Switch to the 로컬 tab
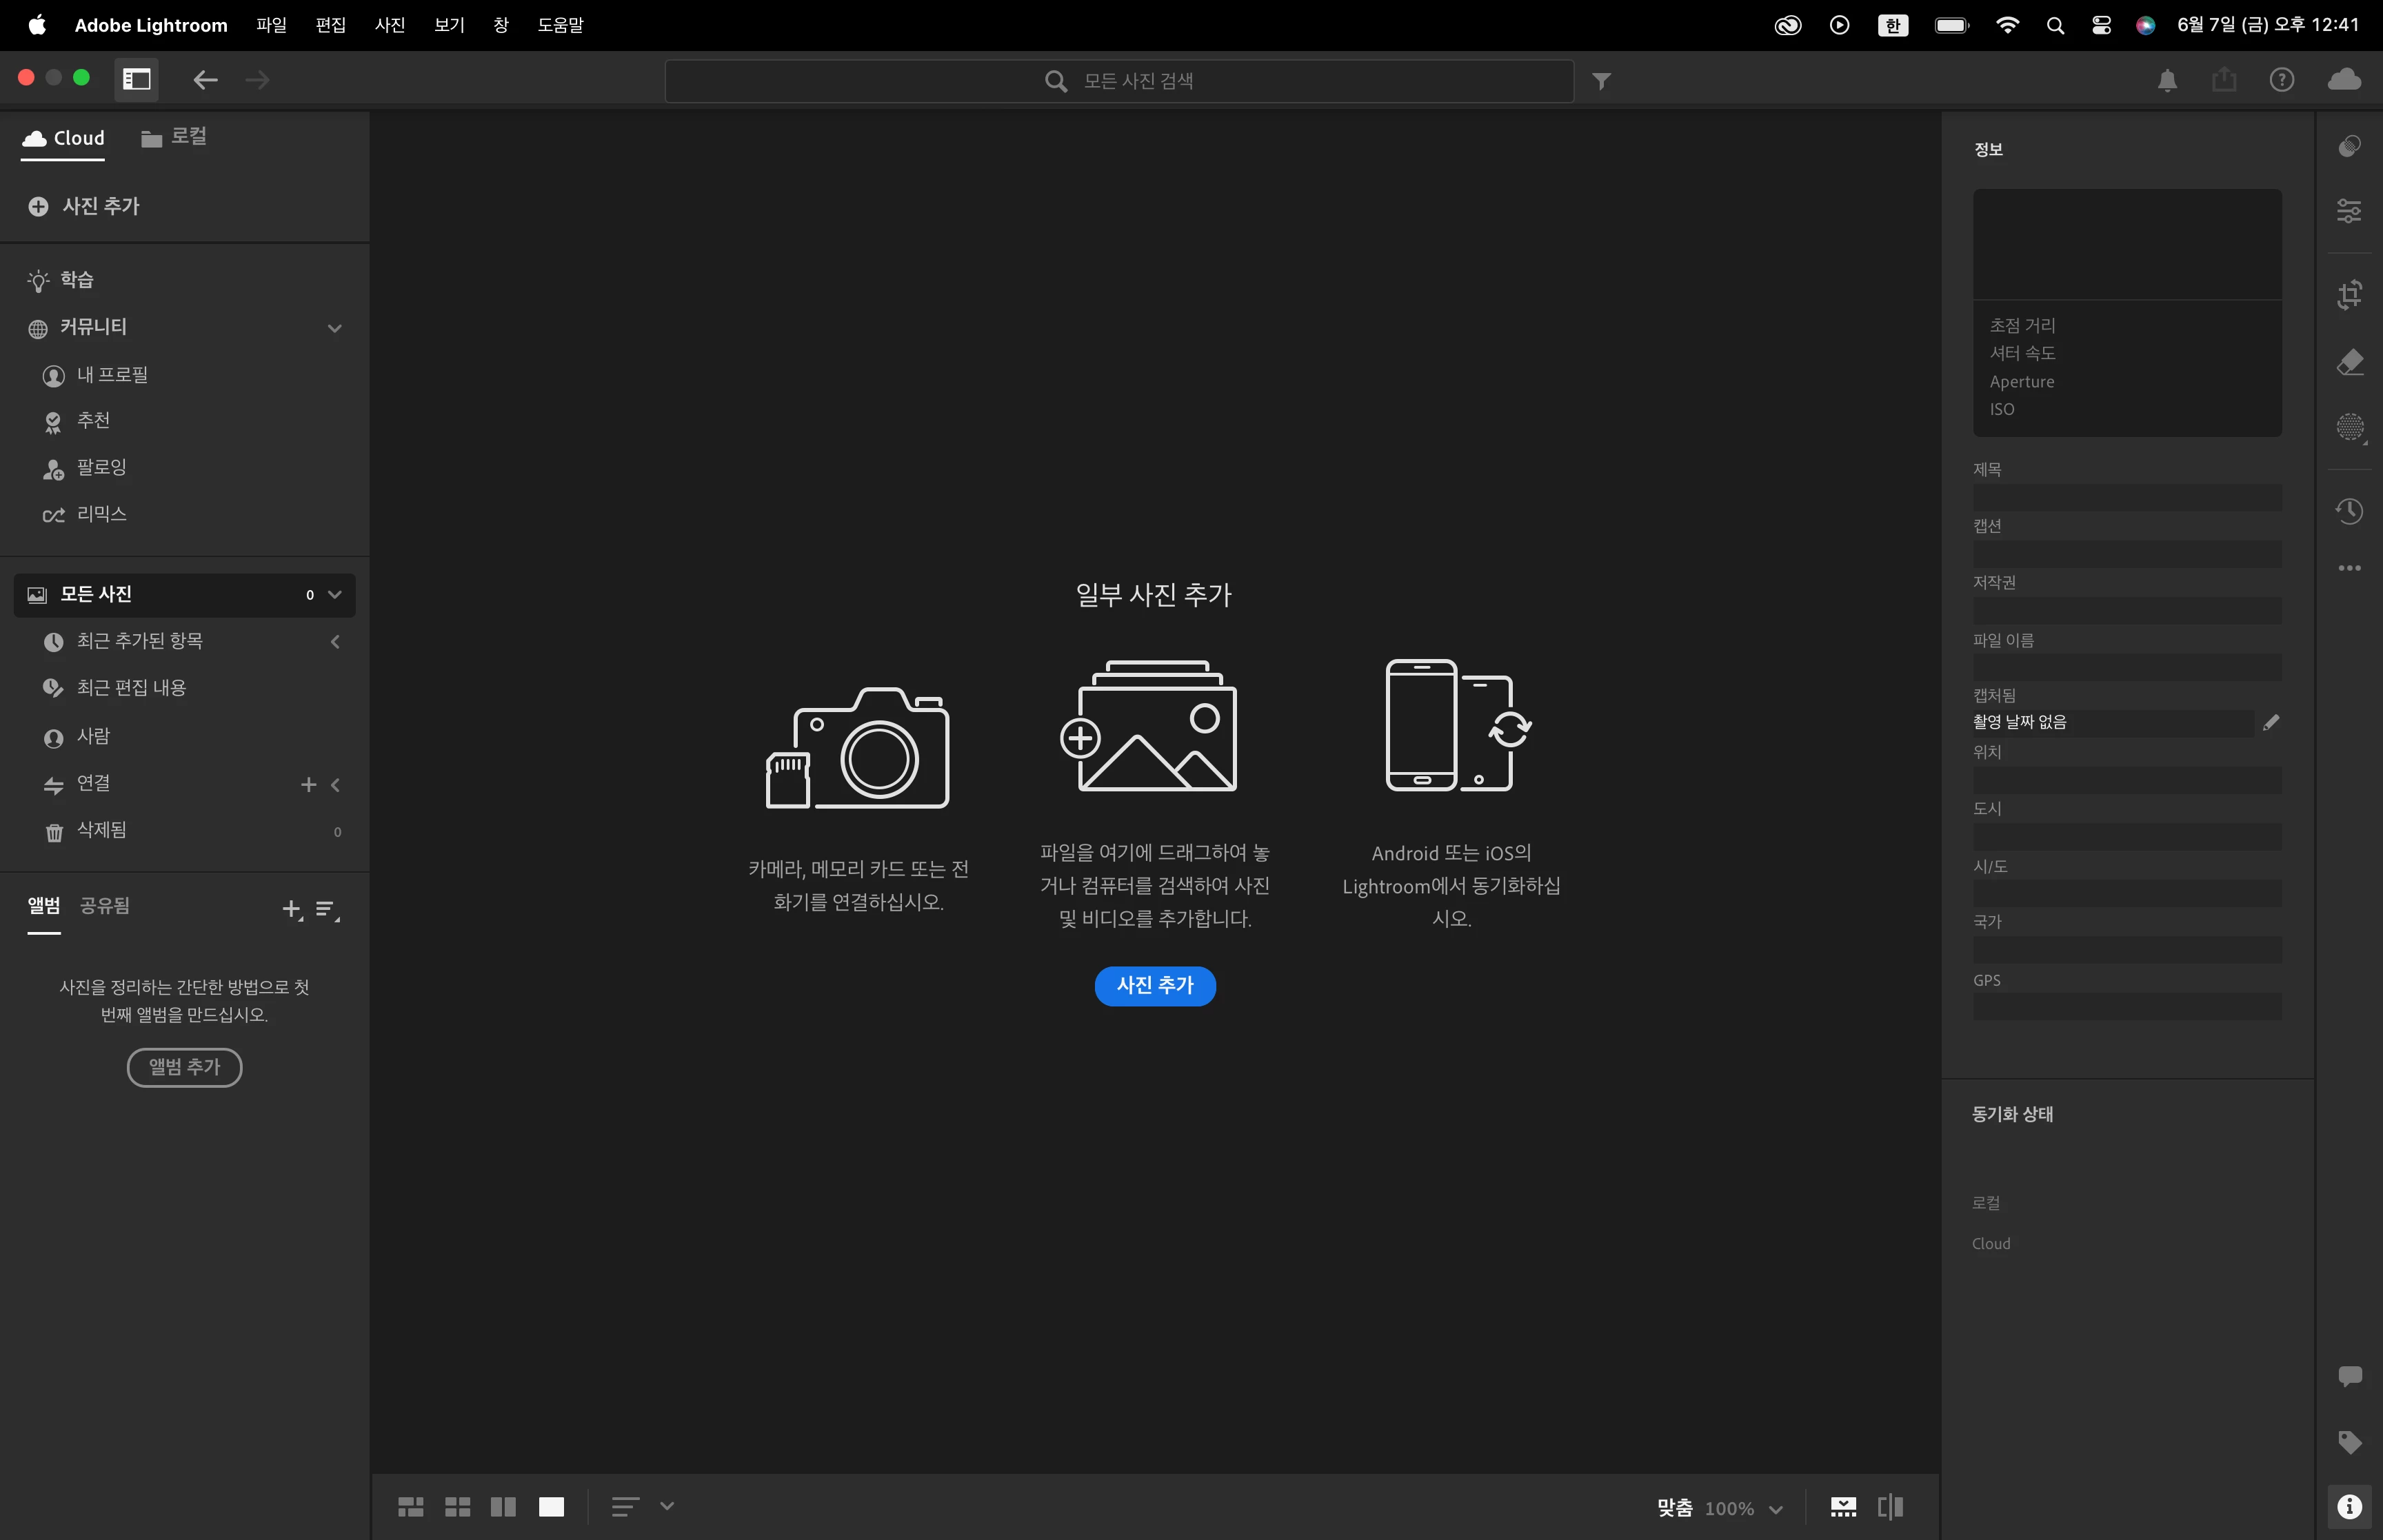2383x1540 pixels. coord(174,138)
